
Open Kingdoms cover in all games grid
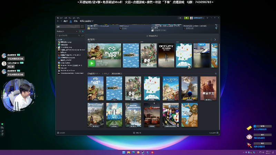point(170,89)
